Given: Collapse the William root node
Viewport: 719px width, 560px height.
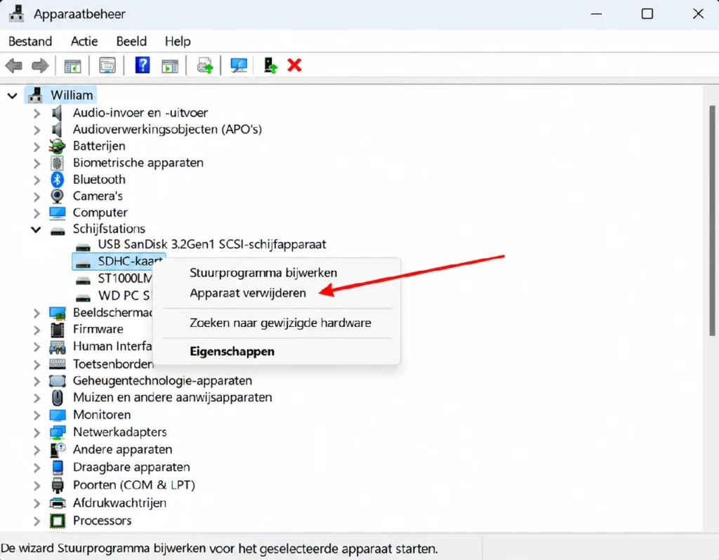Looking at the screenshot, I should 13,95.
